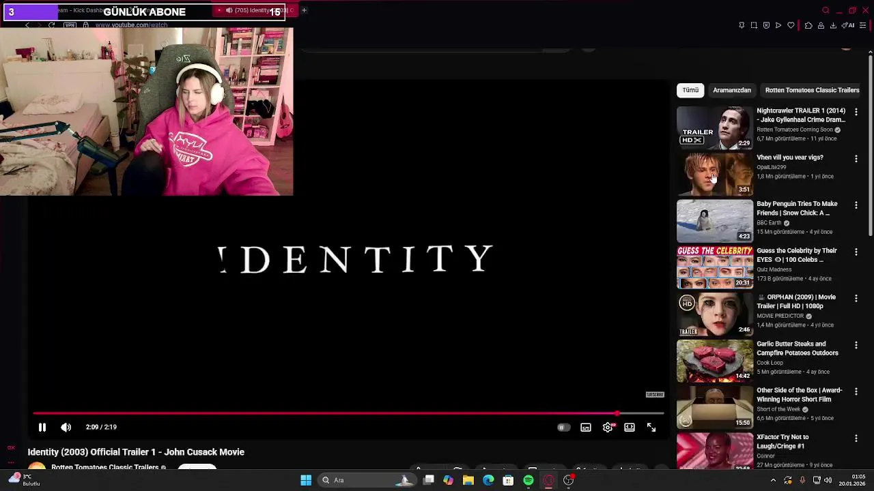874x491 pixels.
Task: Open more options for XFactor video
Action: tap(856, 438)
